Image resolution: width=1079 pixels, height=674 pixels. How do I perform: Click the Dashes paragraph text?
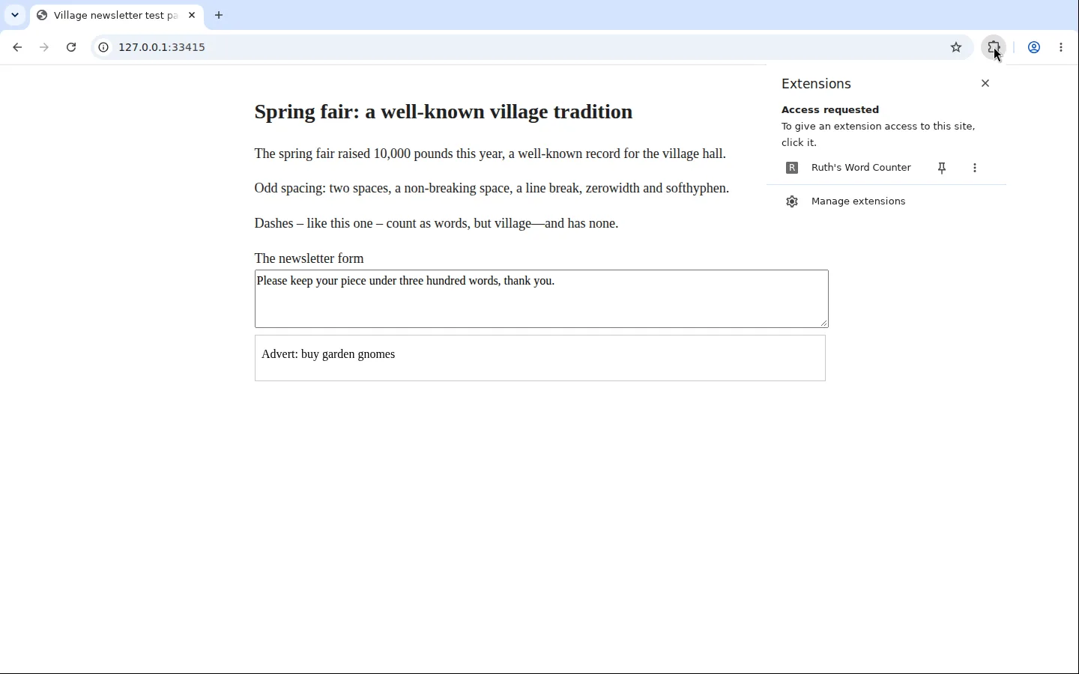coord(437,224)
